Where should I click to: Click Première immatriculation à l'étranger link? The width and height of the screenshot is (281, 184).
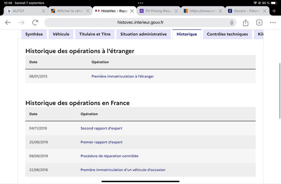(x=123, y=76)
